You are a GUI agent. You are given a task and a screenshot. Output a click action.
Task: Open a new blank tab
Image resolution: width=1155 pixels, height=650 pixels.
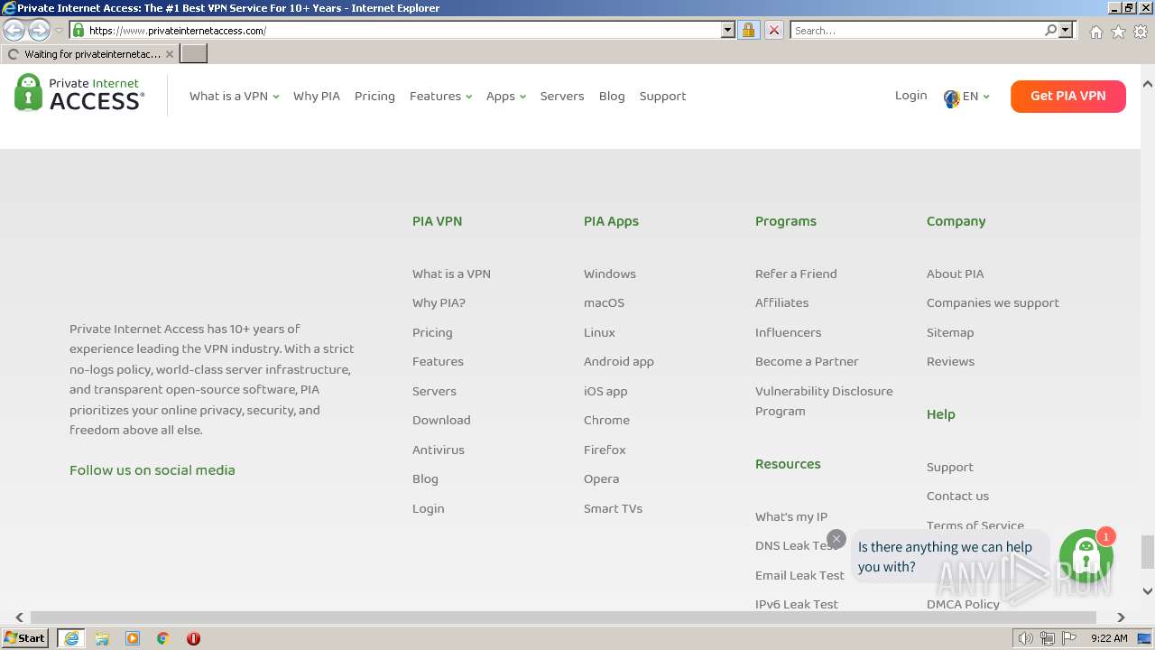(194, 54)
